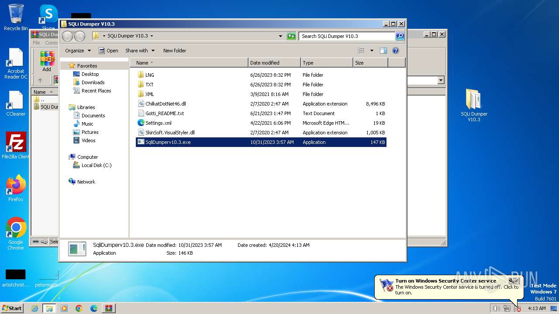Select the ChilkatDotNet46.dll file
Screen dimensions: 559x314
click(166, 104)
